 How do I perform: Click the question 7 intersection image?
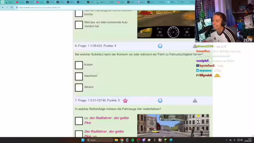[173, 126]
